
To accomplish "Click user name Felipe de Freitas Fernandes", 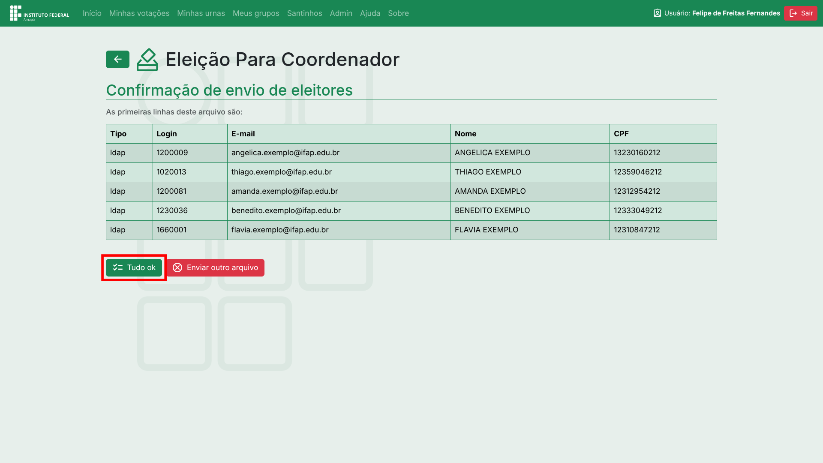I will [x=736, y=13].
